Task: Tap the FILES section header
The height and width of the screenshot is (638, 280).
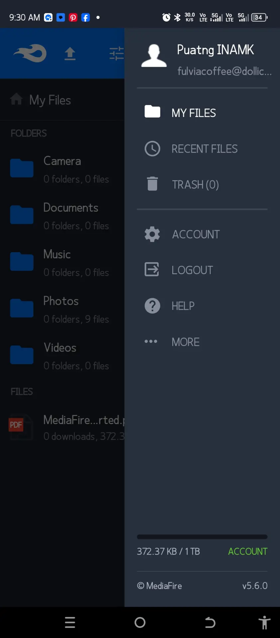Action: click(x=22, y=391)
